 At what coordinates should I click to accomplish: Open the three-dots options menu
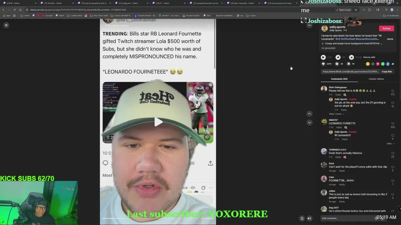click(x=309, y=25)
